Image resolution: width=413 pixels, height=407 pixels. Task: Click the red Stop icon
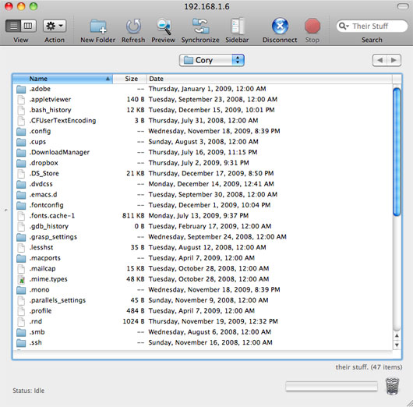(x=312, y=26)
